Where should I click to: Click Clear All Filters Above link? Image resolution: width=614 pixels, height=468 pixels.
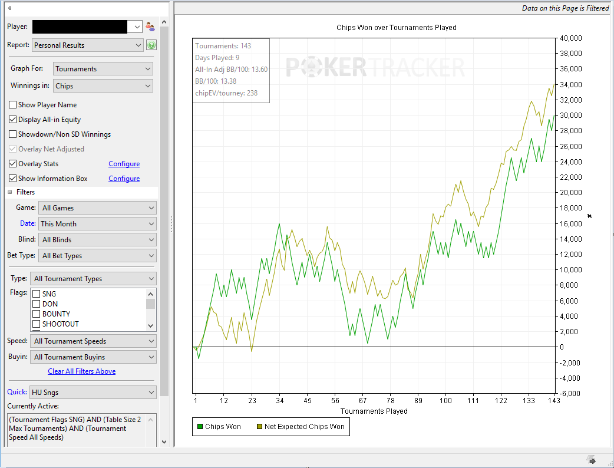81,371
